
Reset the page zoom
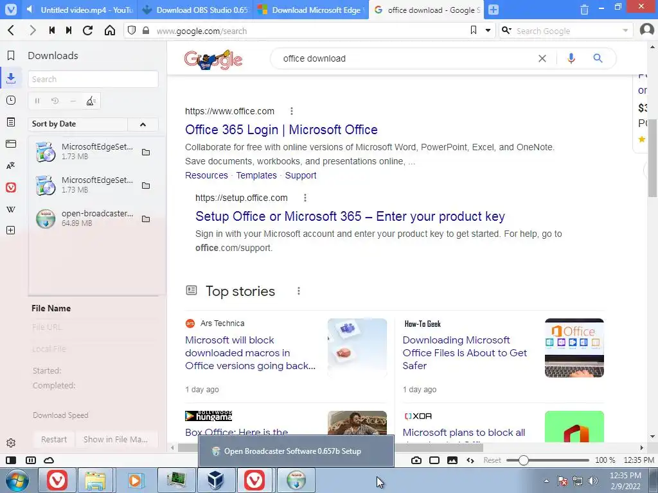pos(492,460)
